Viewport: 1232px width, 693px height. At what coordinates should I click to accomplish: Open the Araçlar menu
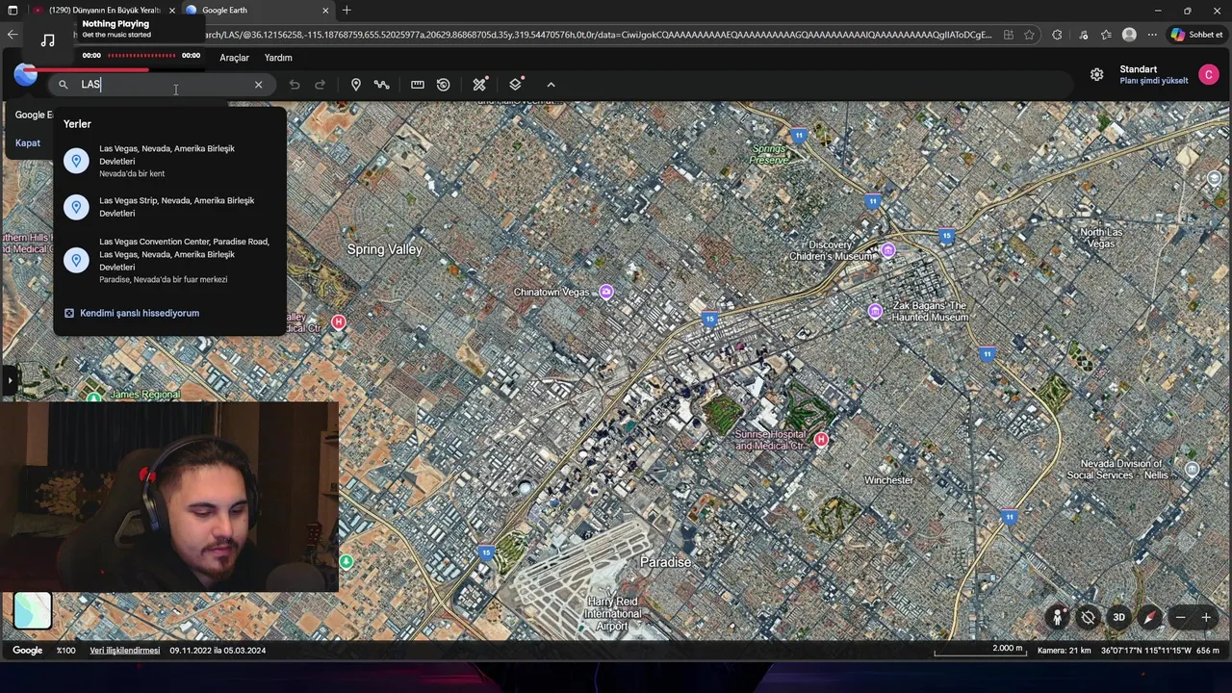tap(234, 58)
